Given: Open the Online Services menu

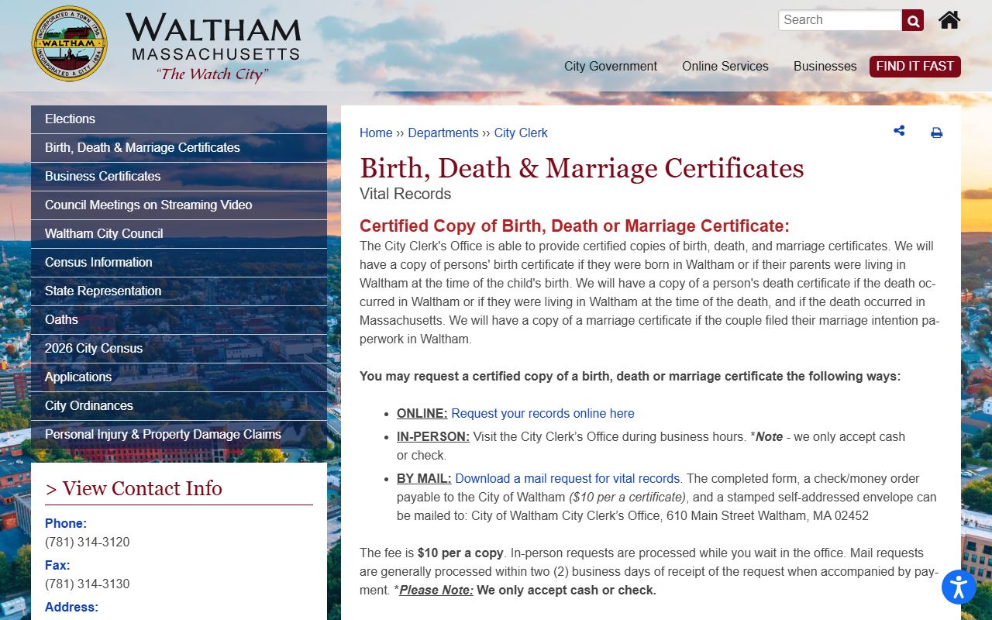Looking at the screenshot, I should click(725, 67).
